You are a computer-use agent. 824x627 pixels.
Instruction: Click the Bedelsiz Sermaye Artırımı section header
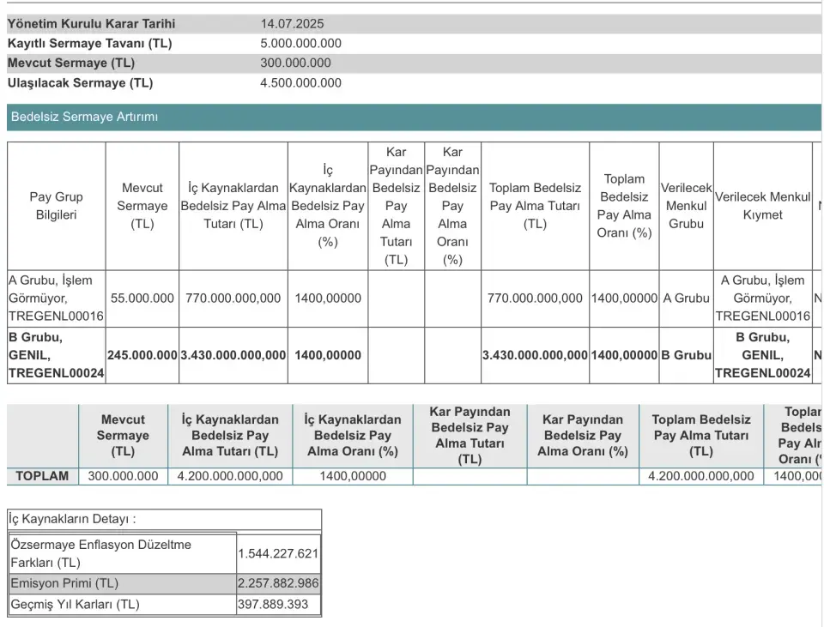click(x=84, y=117)
